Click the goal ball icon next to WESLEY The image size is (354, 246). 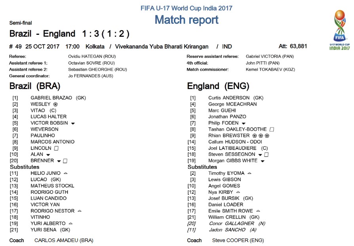(55, 104)
